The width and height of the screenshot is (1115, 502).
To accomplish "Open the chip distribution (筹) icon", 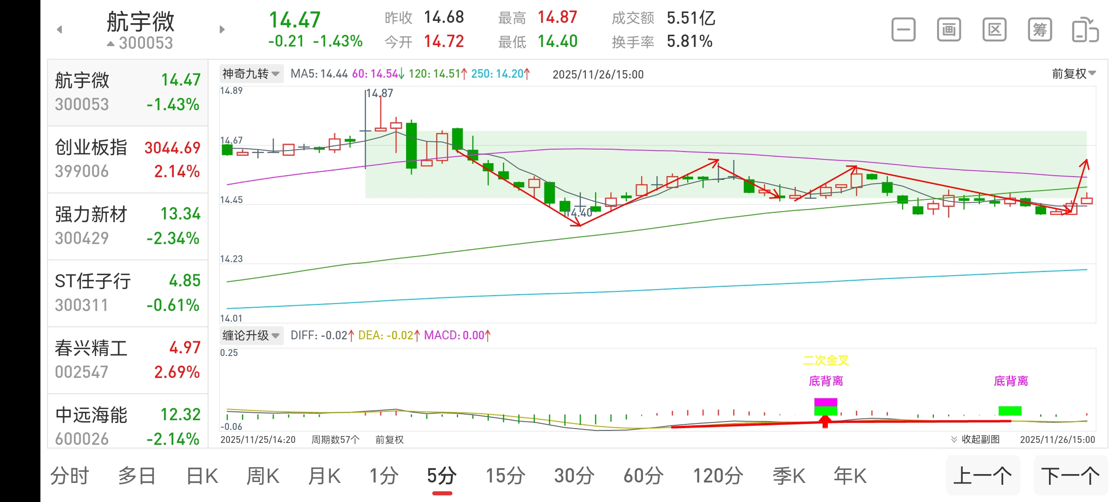I will (x=1039, y=29).
